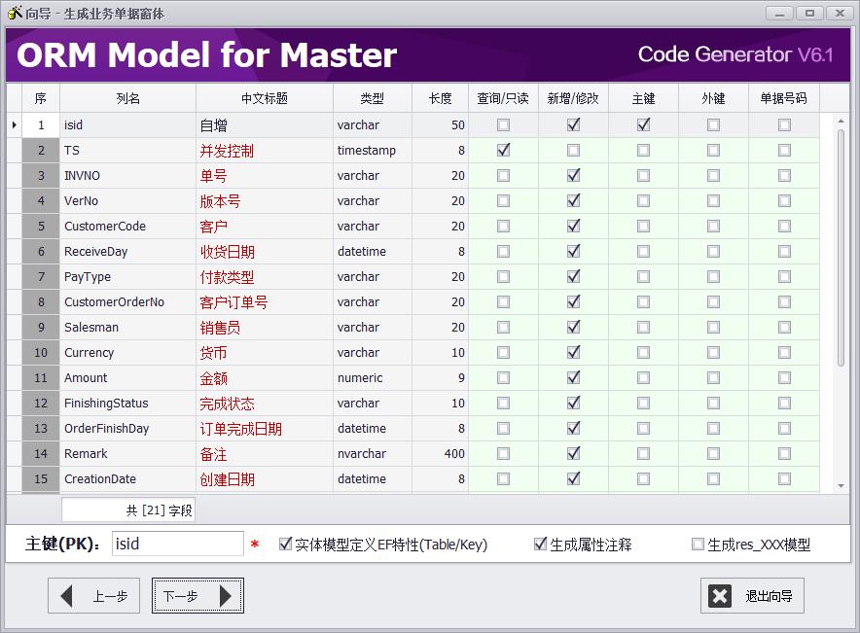Uncheck 主键 checkbox for isid row
860x633 pixels.
[x=643, y=125]
